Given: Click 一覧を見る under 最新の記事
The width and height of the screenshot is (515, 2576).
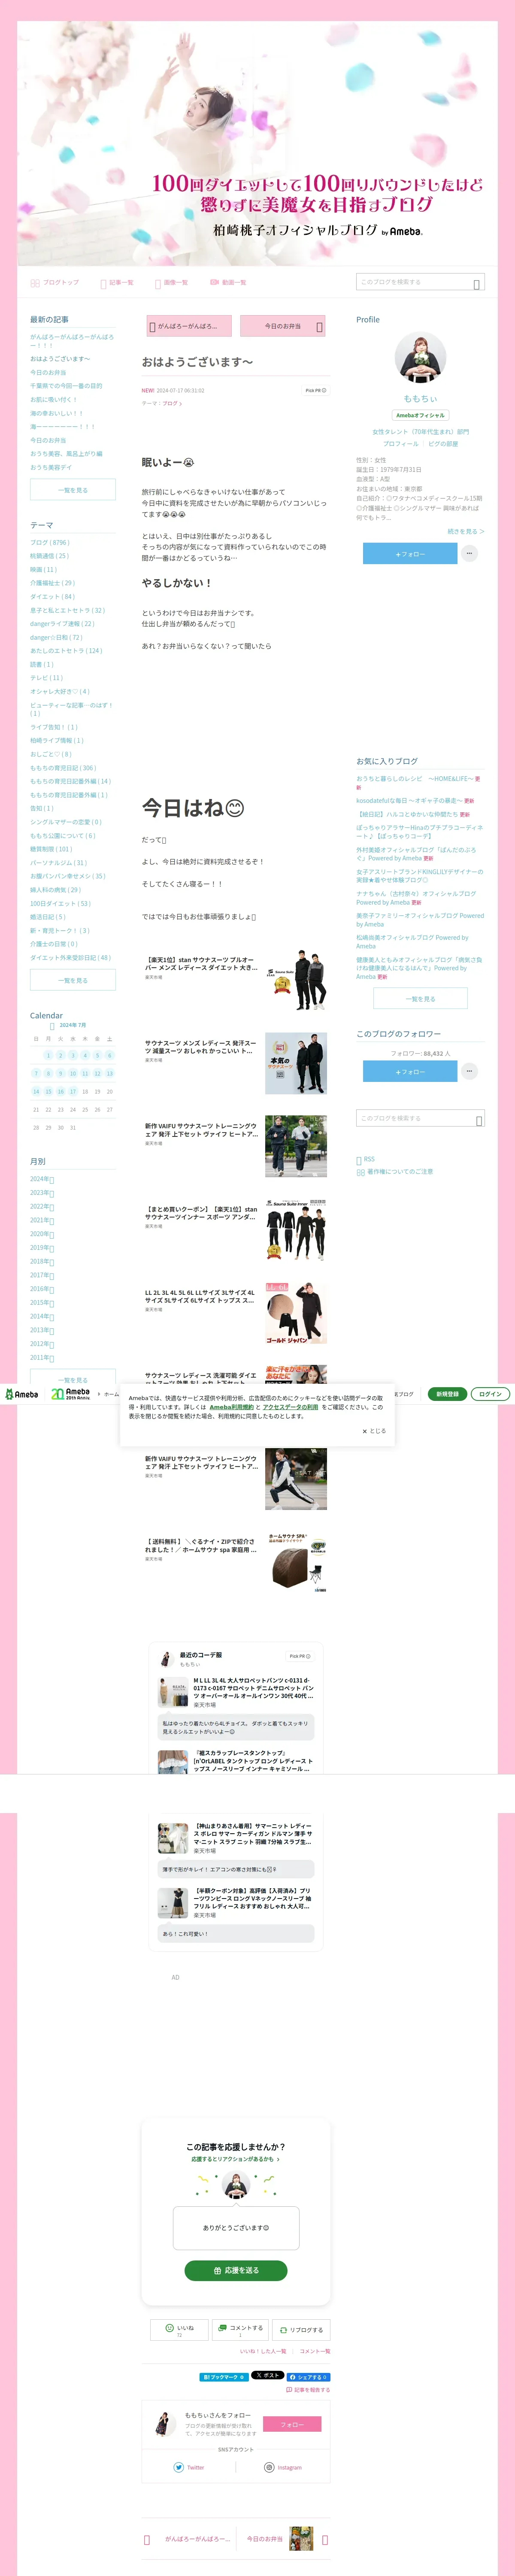Looking at the screenshot, I should pyautogui.click(x=73, y=490).
